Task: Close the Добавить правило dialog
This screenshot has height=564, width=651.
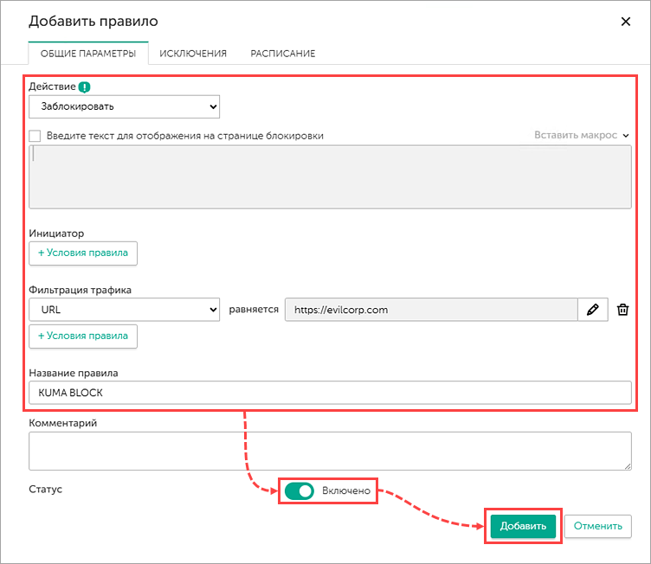Action: 626,22
